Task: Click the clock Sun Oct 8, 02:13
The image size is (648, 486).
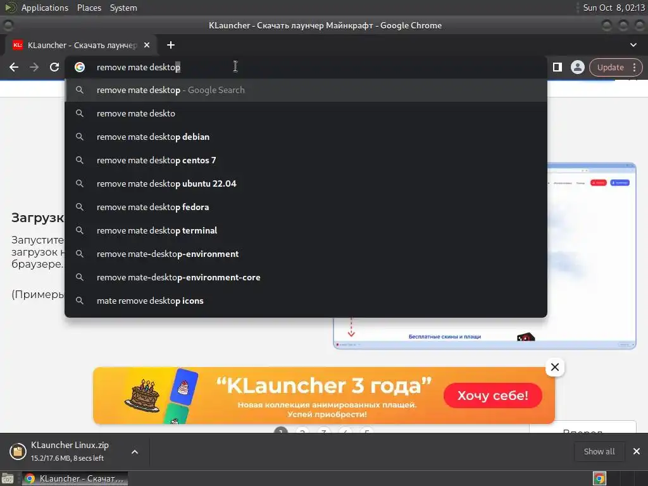Action: 613,8
